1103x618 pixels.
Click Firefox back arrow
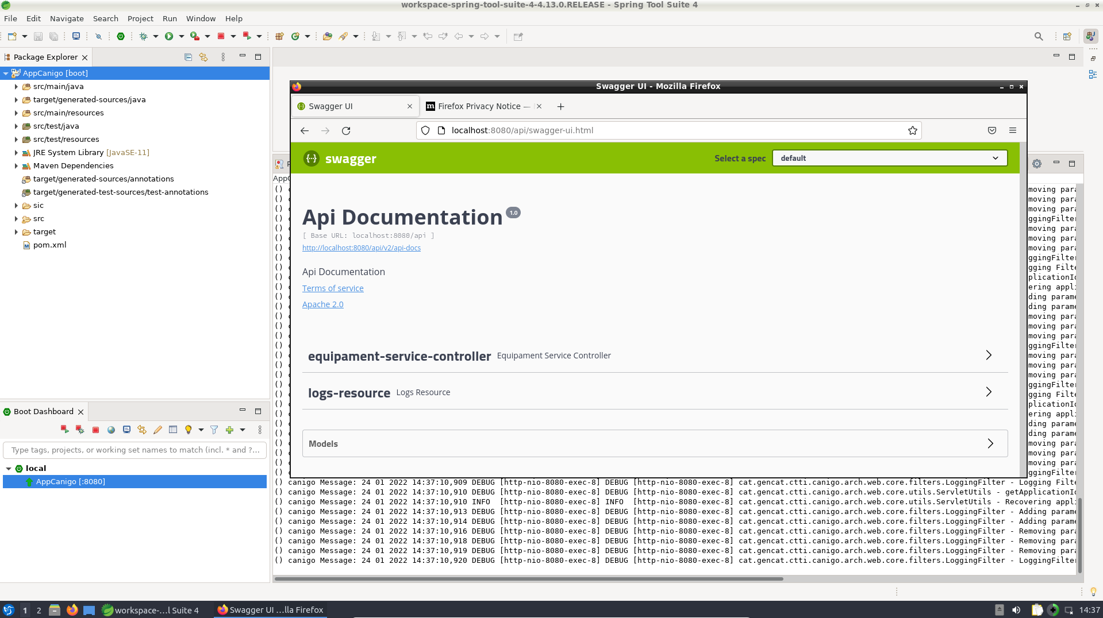pos(305,130)
